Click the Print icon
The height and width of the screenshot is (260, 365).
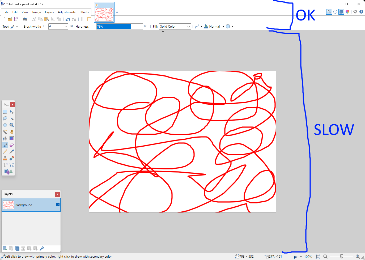point(25,19)
